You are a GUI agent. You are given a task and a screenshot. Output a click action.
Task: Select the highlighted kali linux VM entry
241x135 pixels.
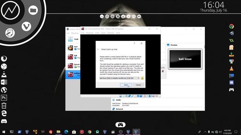coord(73,75)
